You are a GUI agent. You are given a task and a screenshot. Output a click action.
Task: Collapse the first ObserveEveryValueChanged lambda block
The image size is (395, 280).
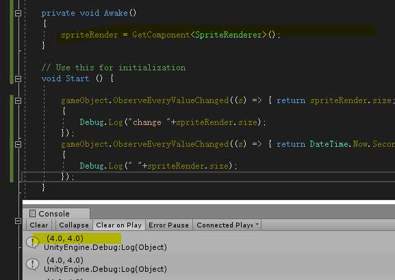coord(18,101)
